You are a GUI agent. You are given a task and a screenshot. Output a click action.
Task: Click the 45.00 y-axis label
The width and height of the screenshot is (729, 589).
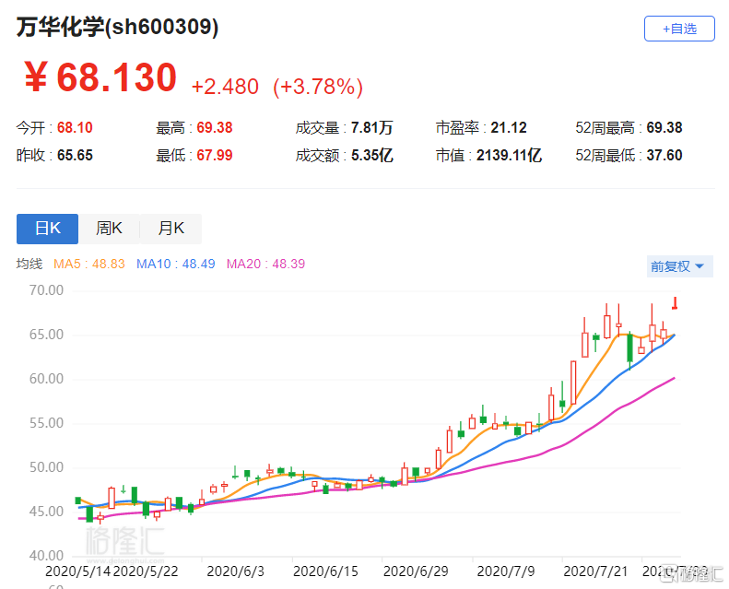click(46, 512)
